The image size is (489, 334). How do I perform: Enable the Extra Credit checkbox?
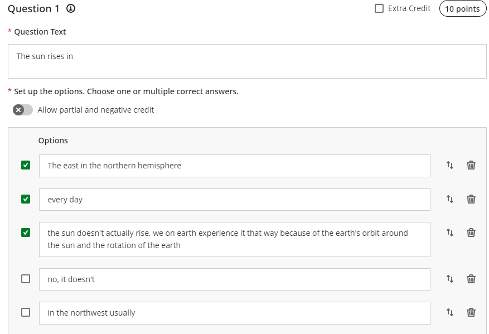click(x=379, y=8)
